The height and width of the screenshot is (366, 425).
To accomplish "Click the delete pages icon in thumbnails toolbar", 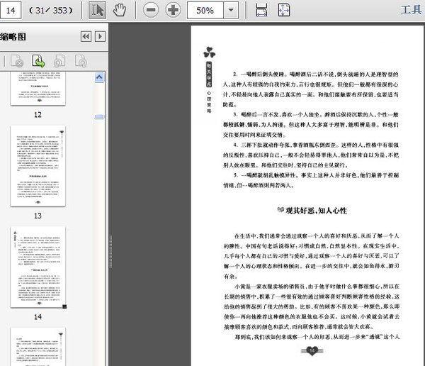I will (17, 61).
